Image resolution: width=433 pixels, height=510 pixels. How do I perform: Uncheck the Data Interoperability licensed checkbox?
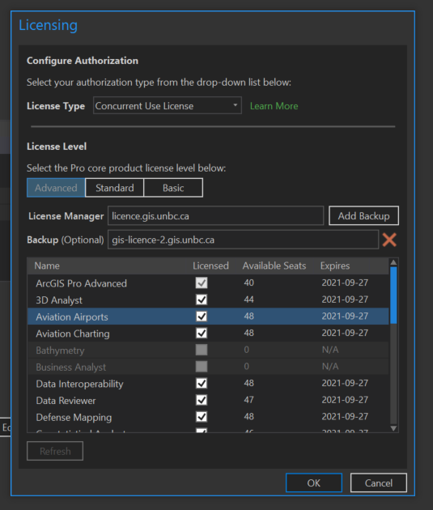pyautogui.click(x=202, y=383)
